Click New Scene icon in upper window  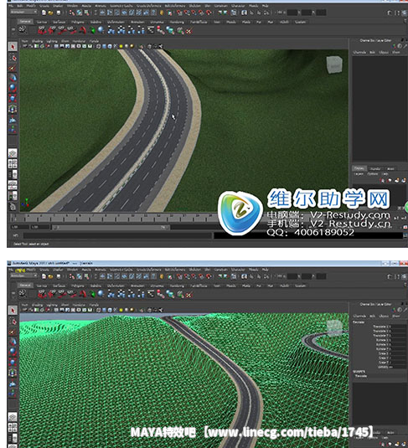click(44, 13)
